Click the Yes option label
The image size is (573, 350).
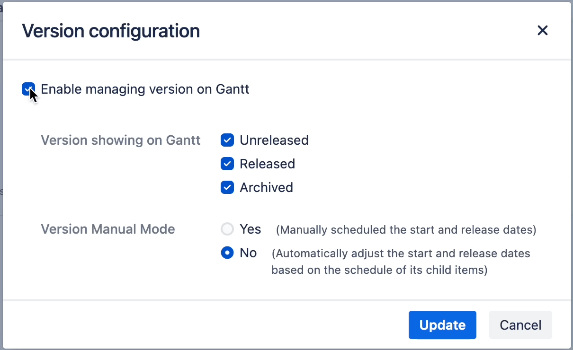251,229
